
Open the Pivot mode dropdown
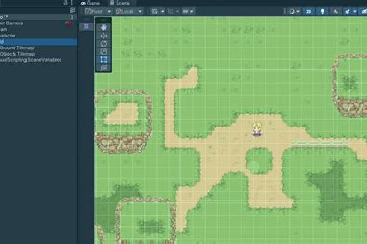[x=98, y=11]
